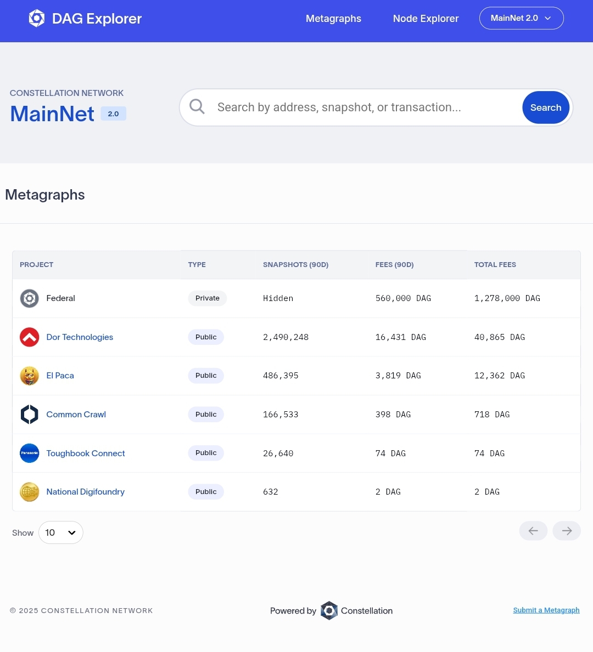The width and height of the screenshot is (593, 652).
Task: Open the MainNet 2.0 network dropdown
Action: (522, 18)
